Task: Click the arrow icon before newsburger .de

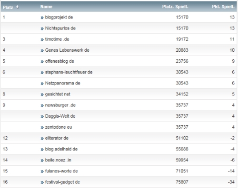Action: (42, 105)
